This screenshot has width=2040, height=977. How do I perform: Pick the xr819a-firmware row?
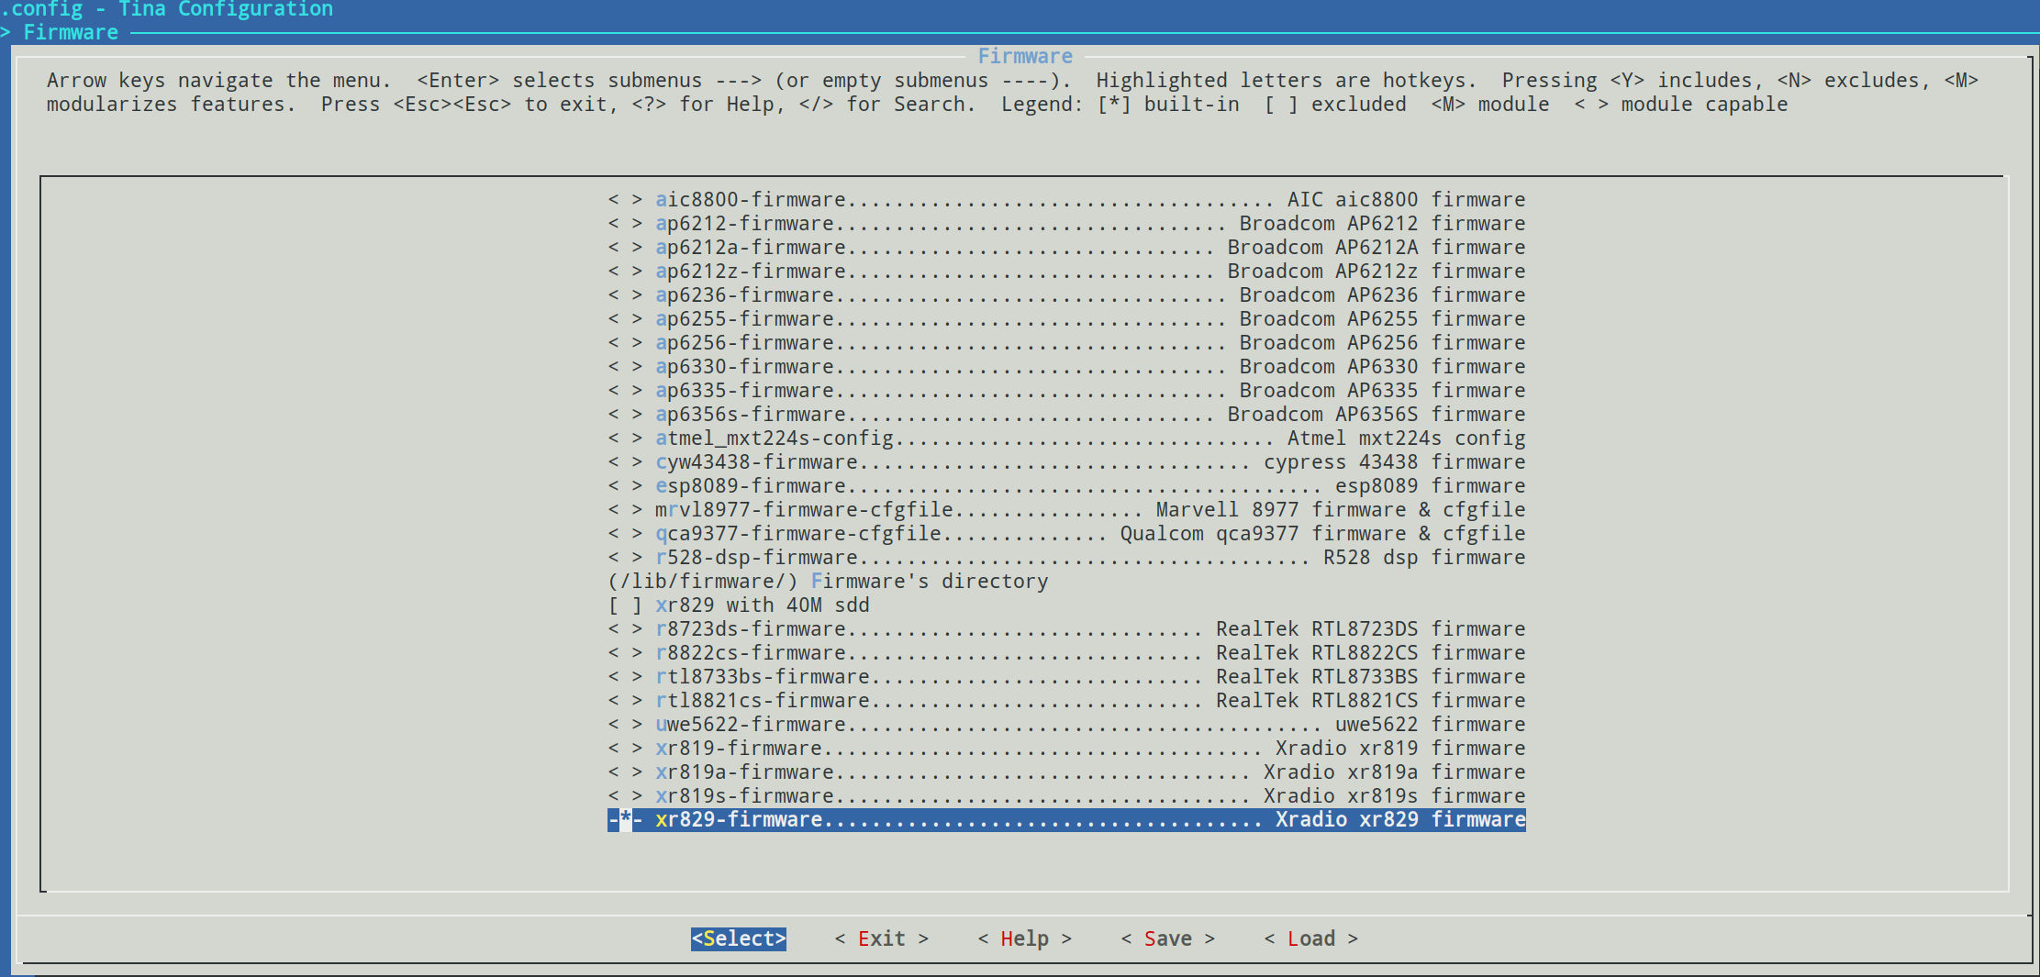click(x=1066, y=772)
